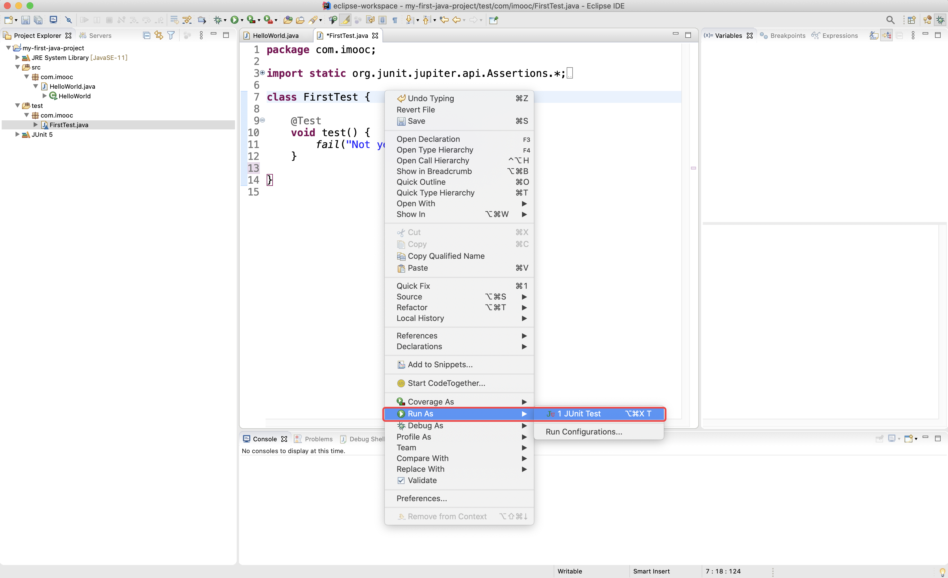The image size is (948, 578).
Task: Select Debug As in context menu
Action: (459, 426)
